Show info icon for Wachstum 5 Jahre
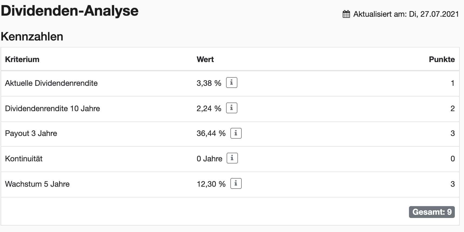 pyautogui.click(x=236, y=183)
